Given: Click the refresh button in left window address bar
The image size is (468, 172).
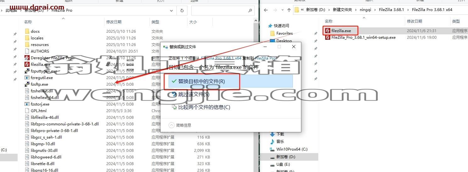Looking at the screenshot, I should pos(182,10).
